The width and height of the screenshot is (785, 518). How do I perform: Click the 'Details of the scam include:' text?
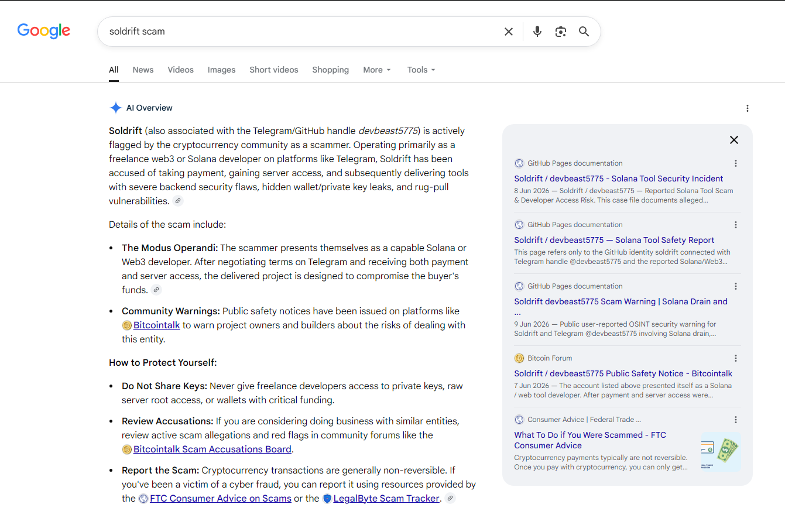point(167,225)
